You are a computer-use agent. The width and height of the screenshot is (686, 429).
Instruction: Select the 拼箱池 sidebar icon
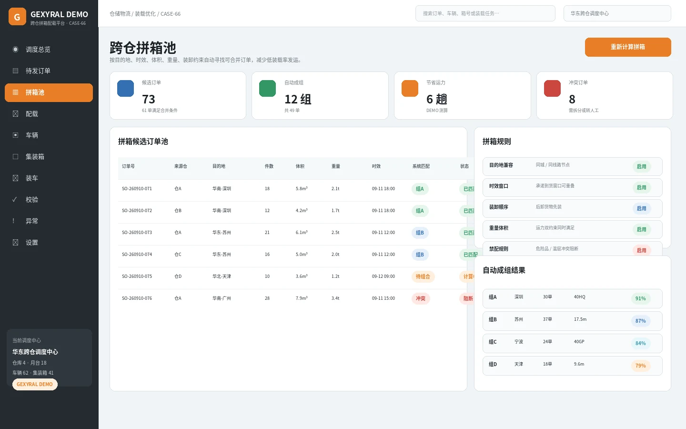coord(15,92)
